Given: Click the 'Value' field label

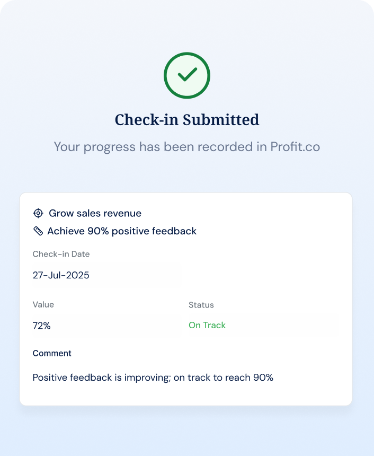Looking at the screenshot, I should pos(43,305).
